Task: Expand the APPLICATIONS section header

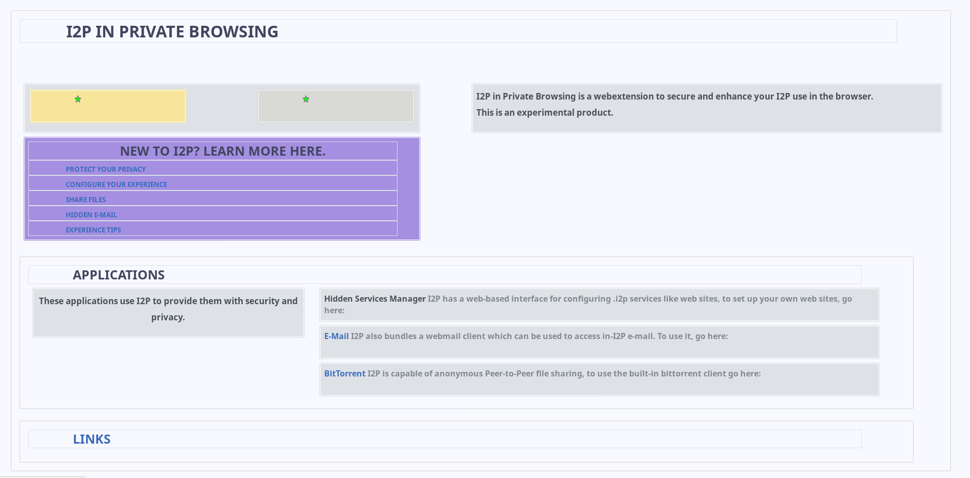Action: tap(118, 274)
